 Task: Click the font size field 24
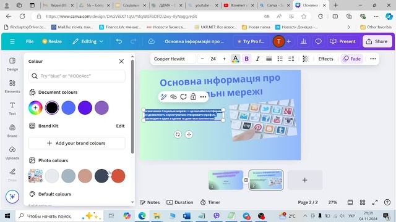tap(213, 59)
